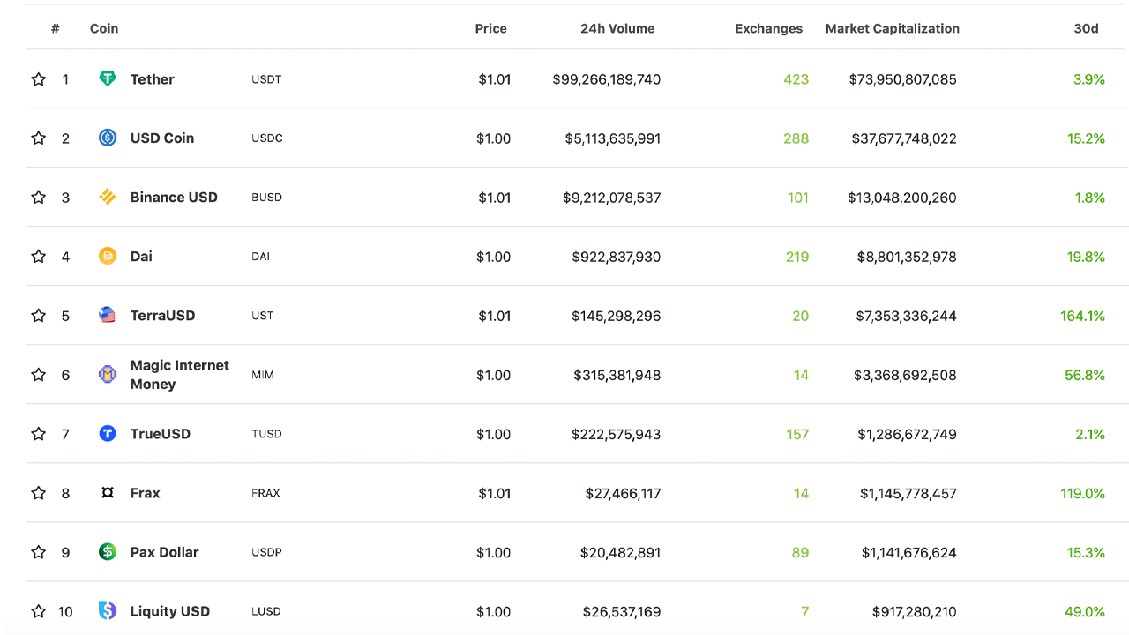Toggle the star for Liquity USD
This screenshot has width=1129, height=635.
(x=38, y=611)
